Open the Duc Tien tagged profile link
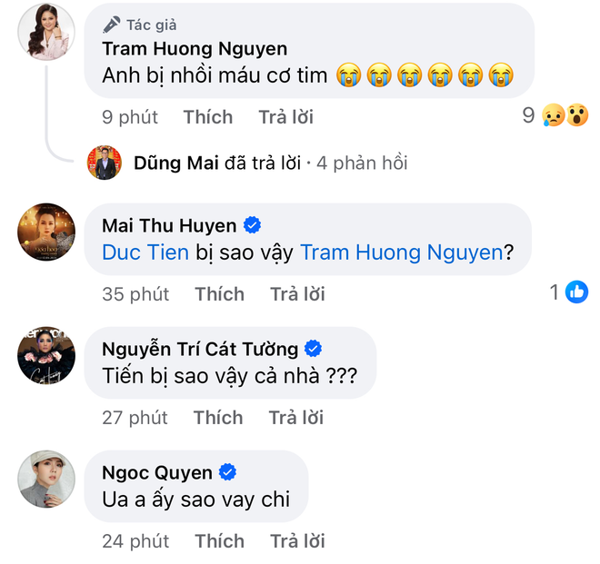This screenshot has width=600, height=564. click(x=145, y=252)
